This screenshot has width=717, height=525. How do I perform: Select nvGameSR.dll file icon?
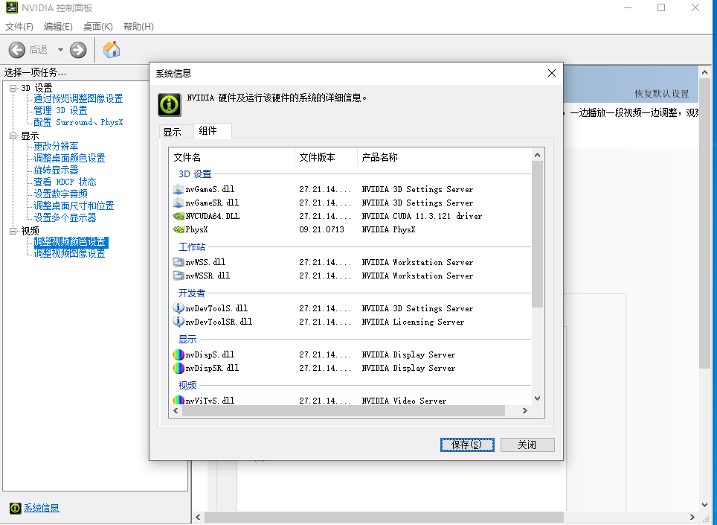point(179,203)
